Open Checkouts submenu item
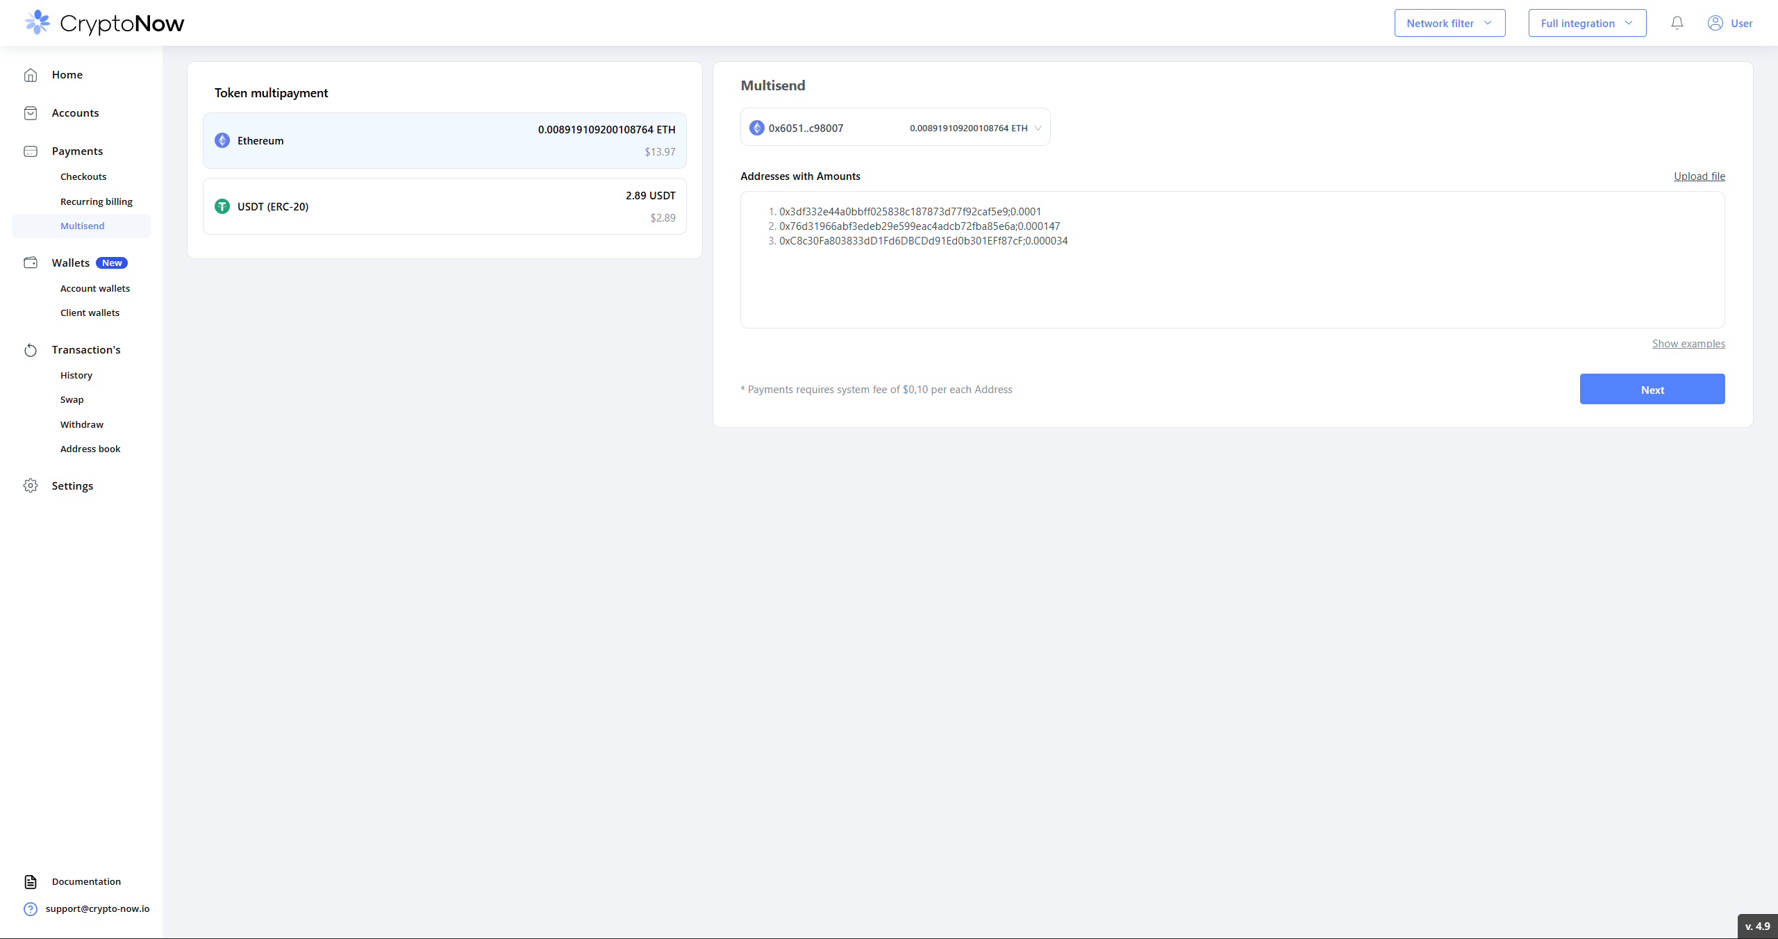The height and width of the screenshot is (939, 1778). (83, 176)
